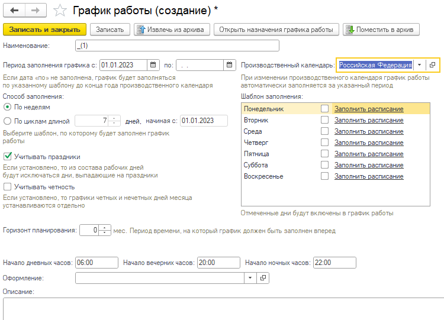
Task: Select the По циклам длиной radio option
Action: pyautogui.click(x=7, y=121)
